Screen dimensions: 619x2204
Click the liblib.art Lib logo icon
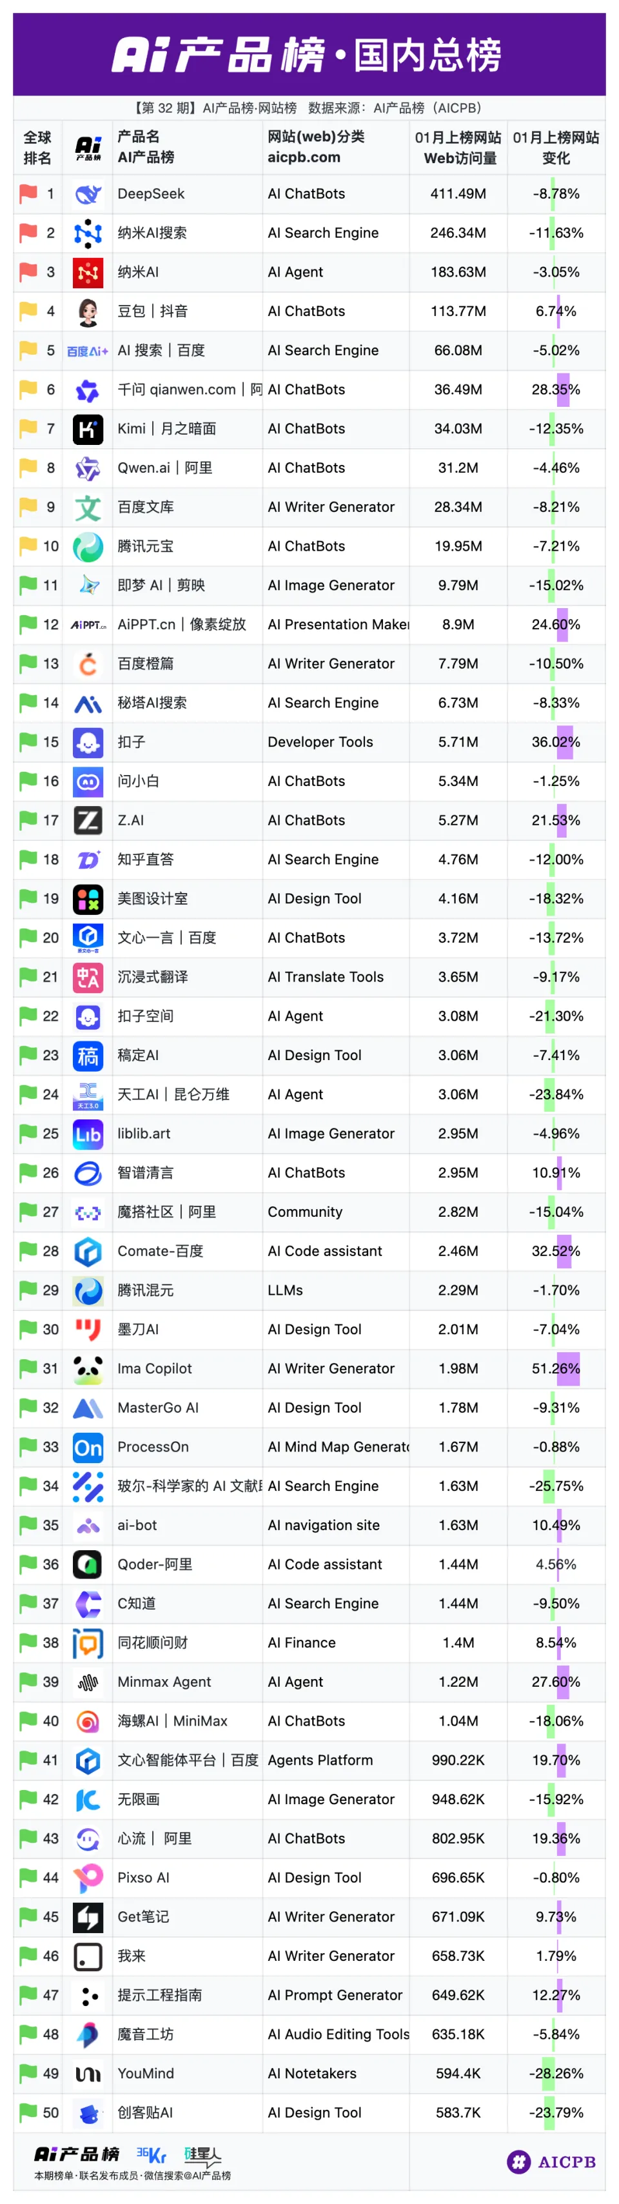tap(88, 1134)
